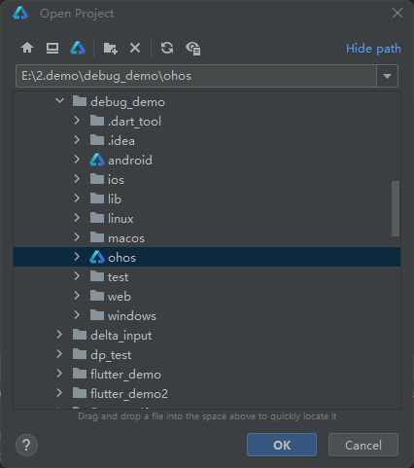This screenshot has height=468, width=414.
Task: Select the .idea folder
Action: tap(121, 141)
